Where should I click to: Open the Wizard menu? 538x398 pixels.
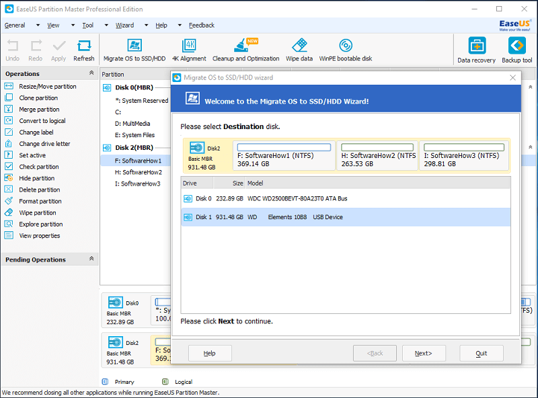point(124,26)
